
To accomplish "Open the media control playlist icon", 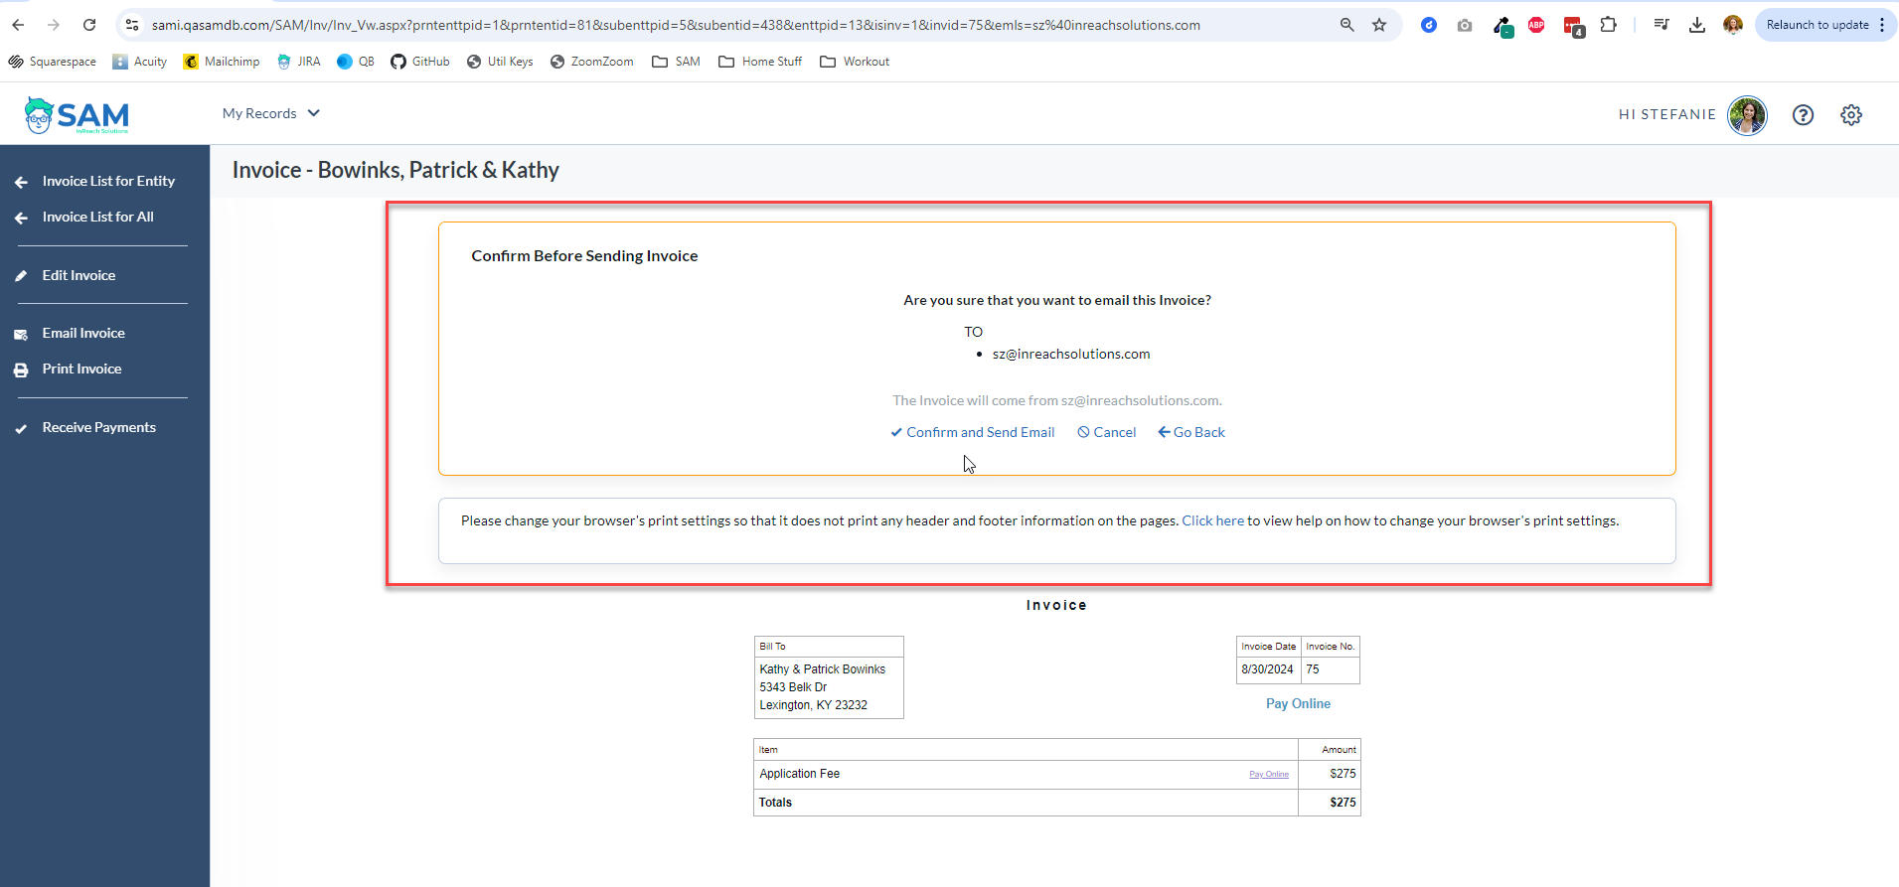I will coord(1662,25).
